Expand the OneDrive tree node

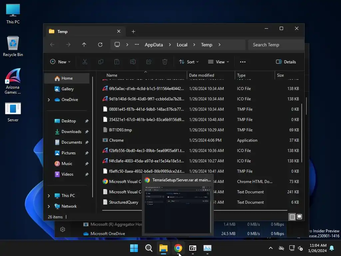click(x=49, y=100)
